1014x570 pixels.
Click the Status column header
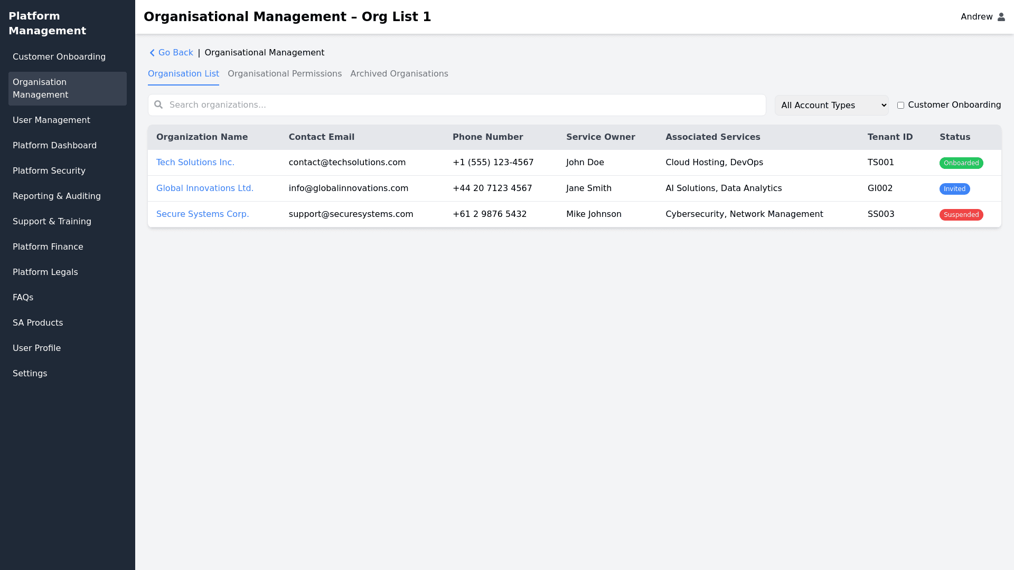pos(954,137)
